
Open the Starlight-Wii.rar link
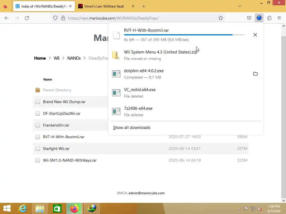pyautogui.click(x=56, y=149)
